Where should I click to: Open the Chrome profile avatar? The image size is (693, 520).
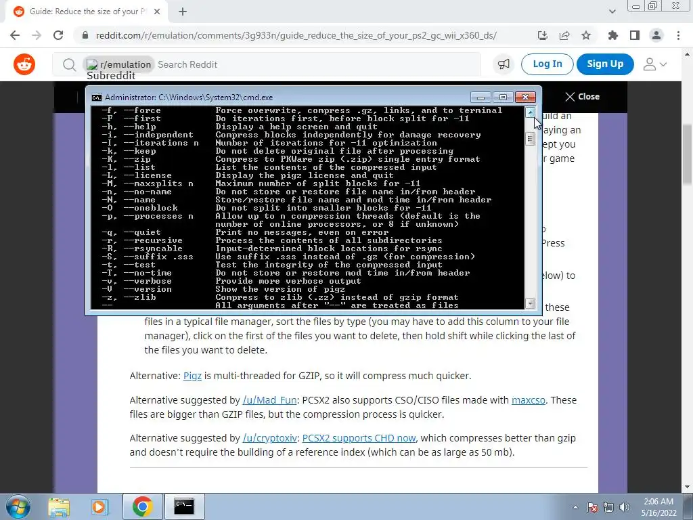(656, 35)
